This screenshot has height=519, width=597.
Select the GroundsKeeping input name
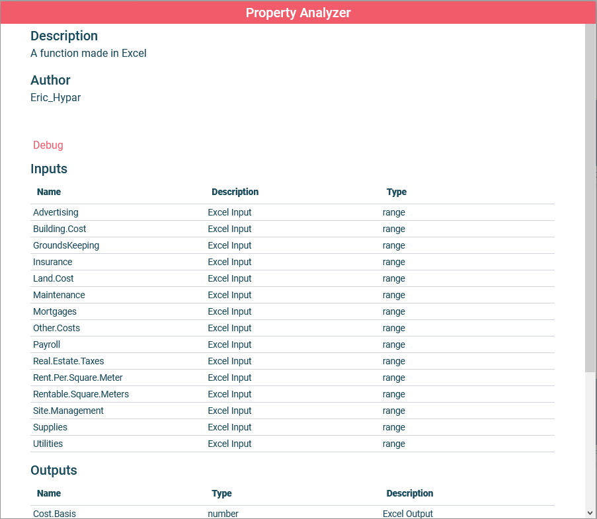coord(66,245)
